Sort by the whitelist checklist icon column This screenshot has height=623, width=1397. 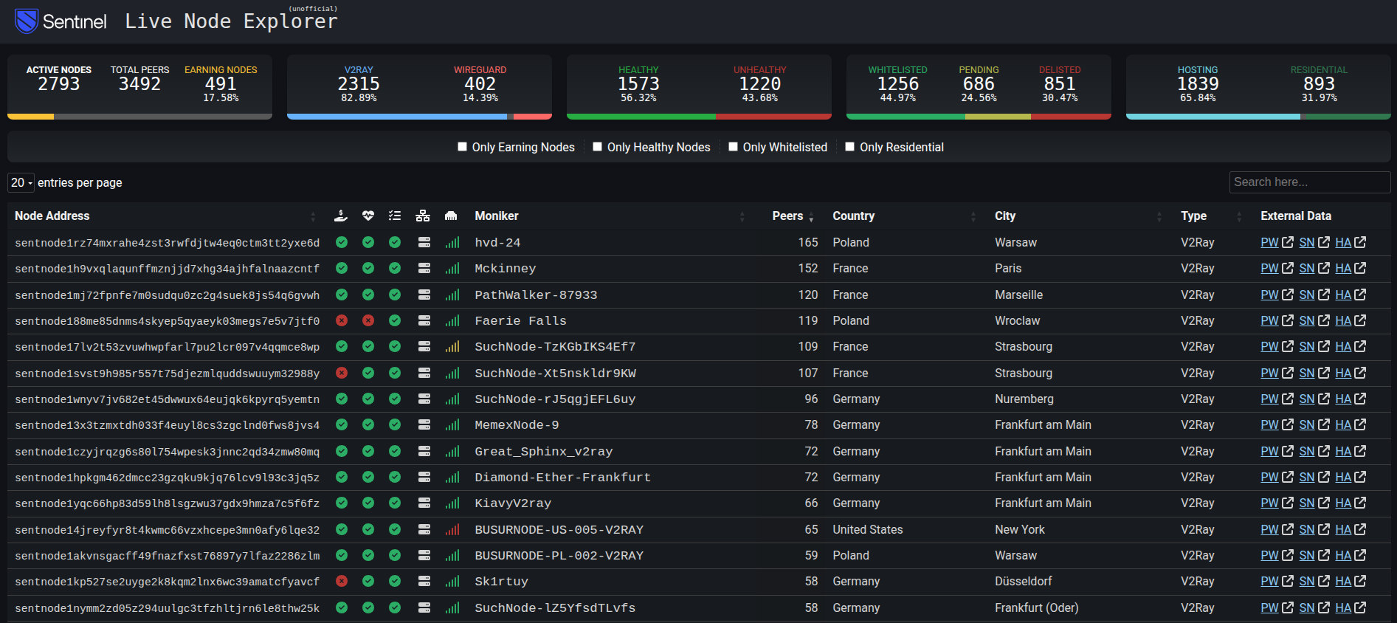point(395,216)
